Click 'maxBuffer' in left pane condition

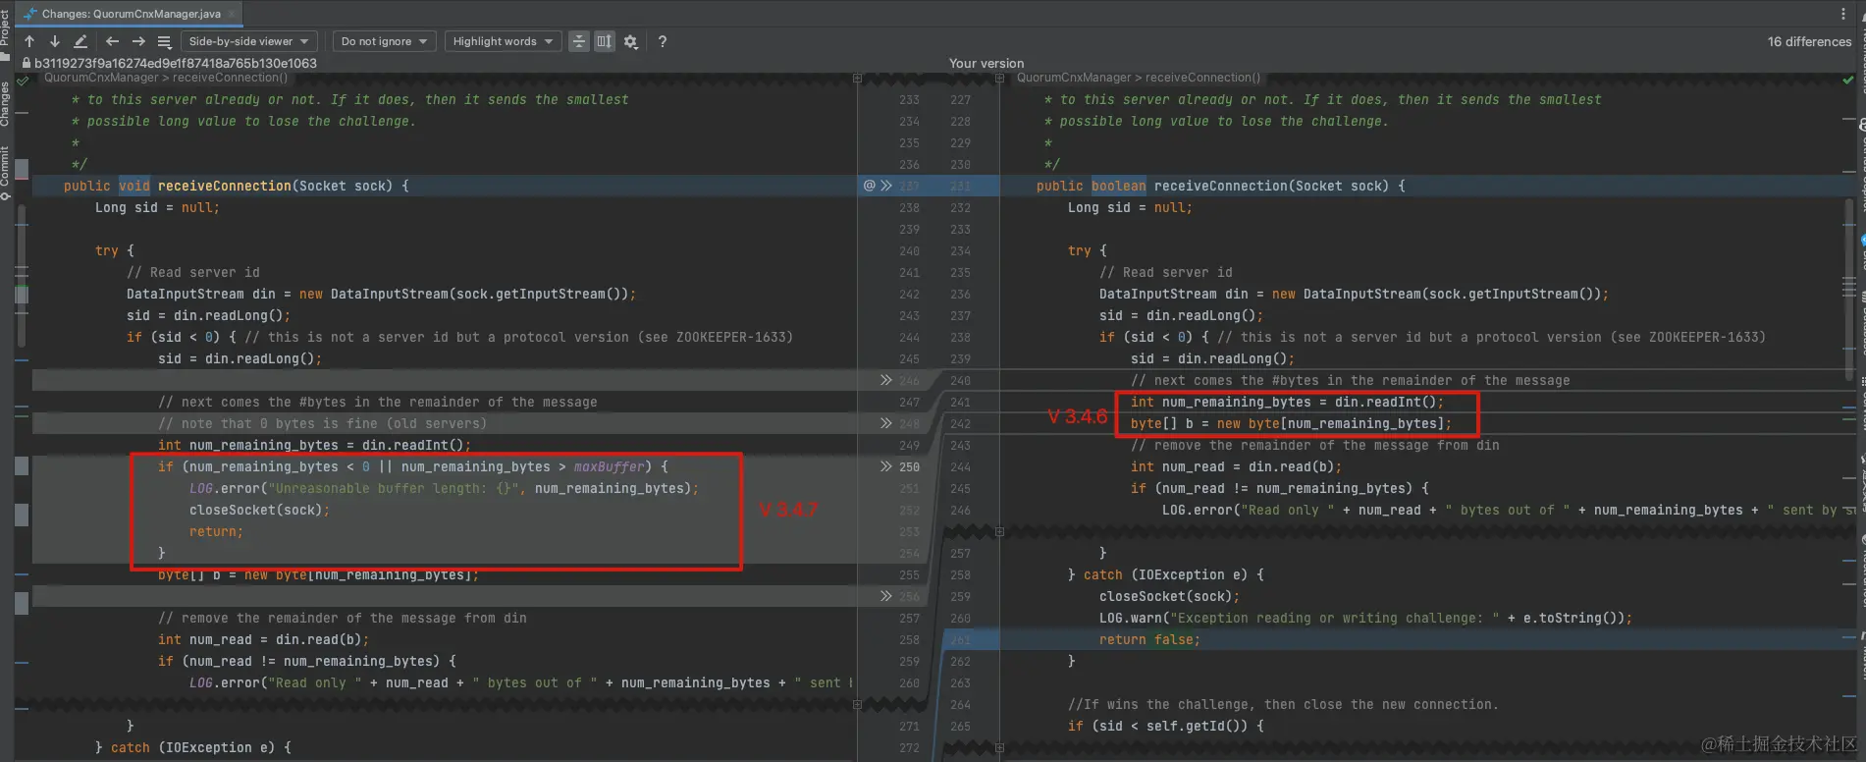(610, 466)
